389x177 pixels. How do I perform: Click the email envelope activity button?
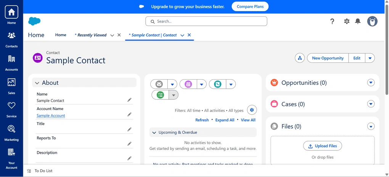tap(159, 85)
